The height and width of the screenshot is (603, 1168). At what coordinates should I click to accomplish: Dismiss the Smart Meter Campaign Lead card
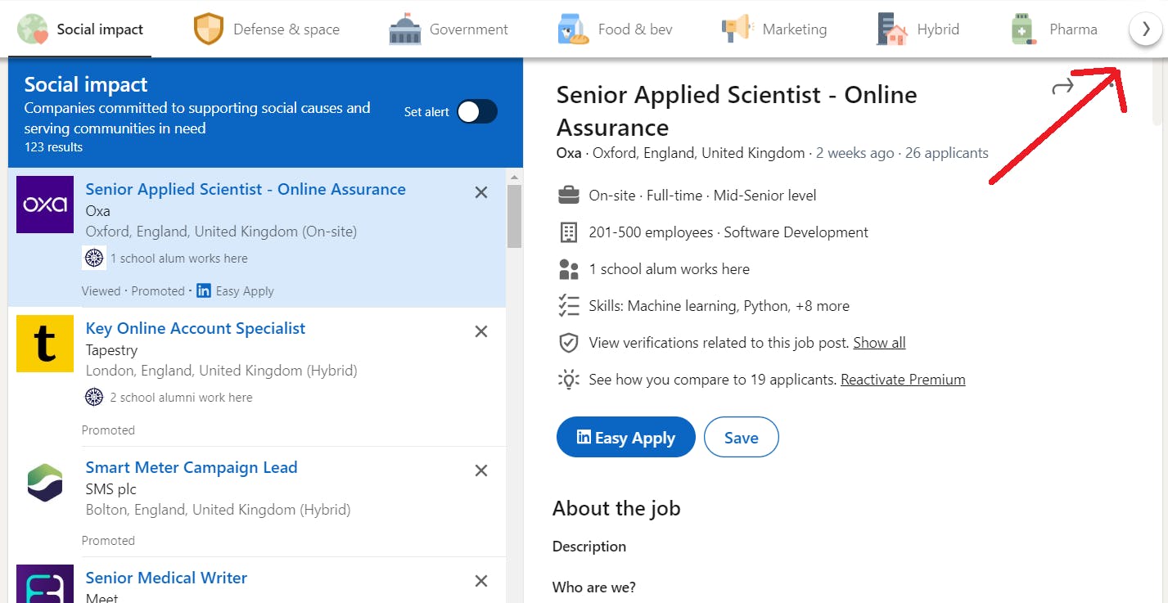pyautogui.click(x=481, y=470)
